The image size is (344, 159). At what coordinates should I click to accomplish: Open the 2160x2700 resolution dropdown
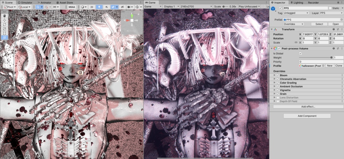(x=196, y=6)
